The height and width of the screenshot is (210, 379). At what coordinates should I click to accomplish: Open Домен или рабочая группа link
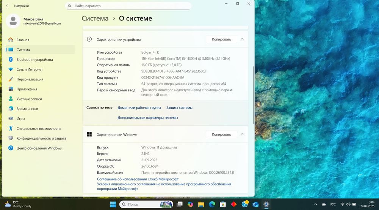click(139, 108)
